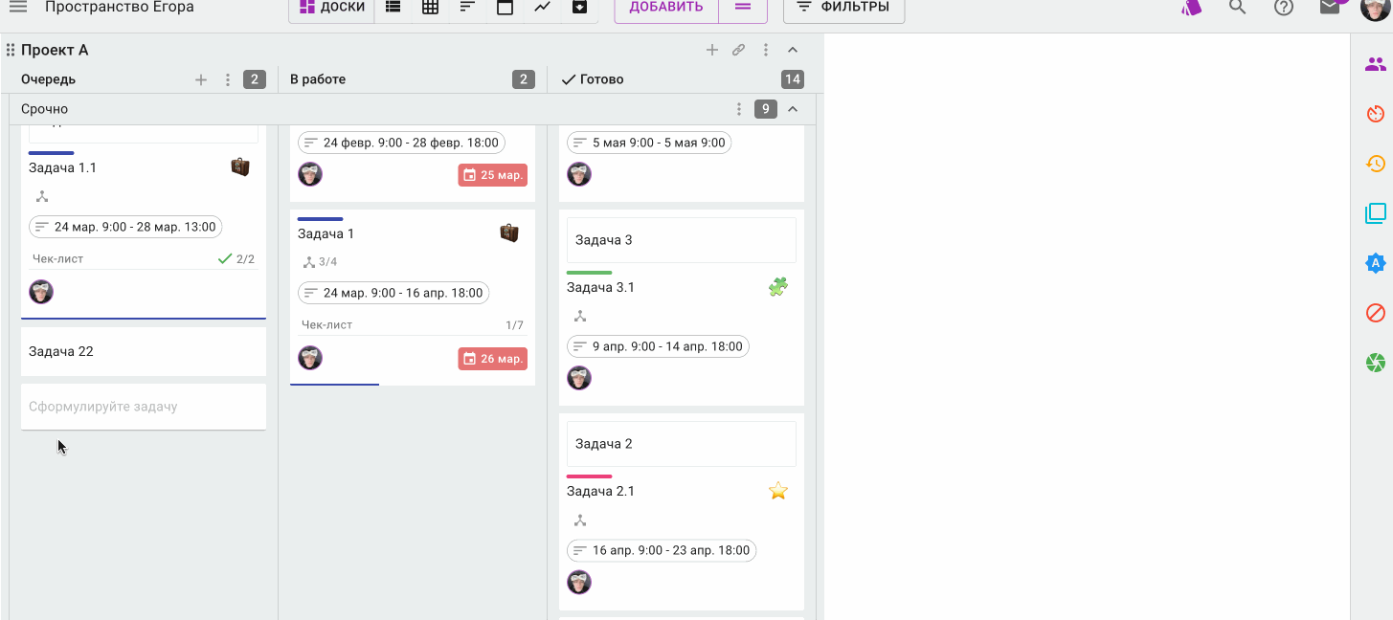Open the hamburger main menu
The image size is (1393, 620).
click(18, 7)
